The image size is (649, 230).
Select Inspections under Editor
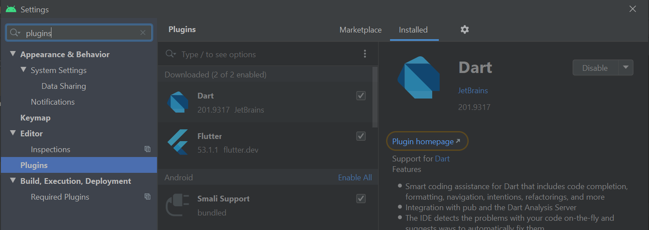point(51,150)
